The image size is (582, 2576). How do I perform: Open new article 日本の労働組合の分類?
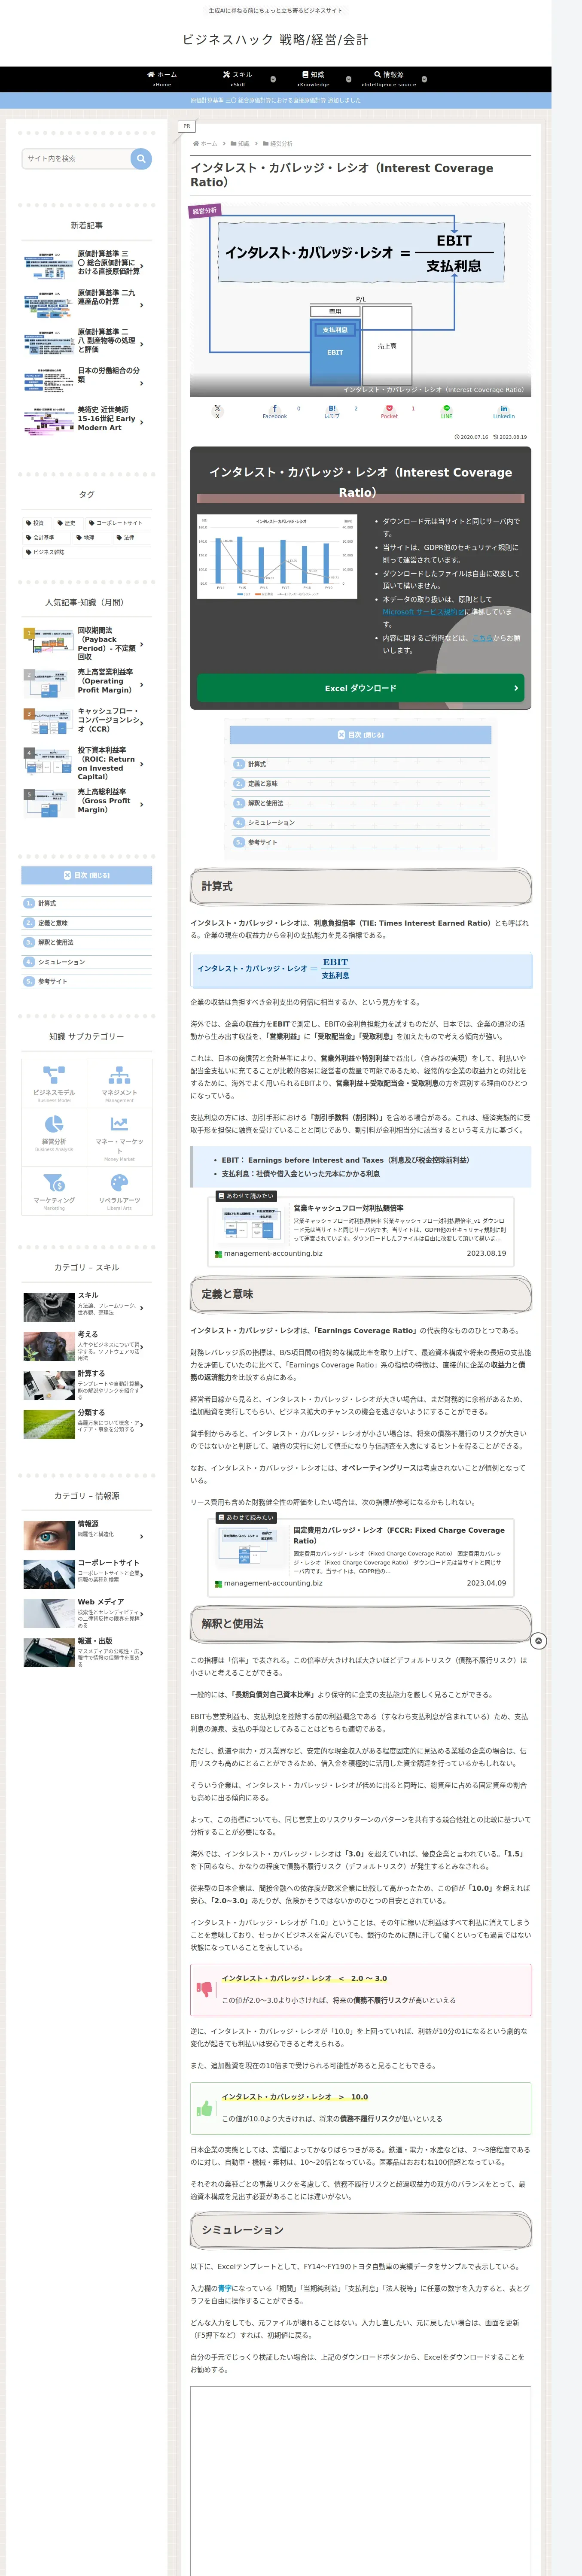pos(87,379)
